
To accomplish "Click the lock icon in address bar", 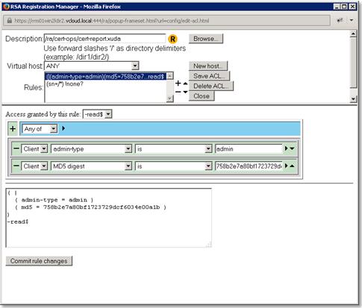I will coord(9,21).
